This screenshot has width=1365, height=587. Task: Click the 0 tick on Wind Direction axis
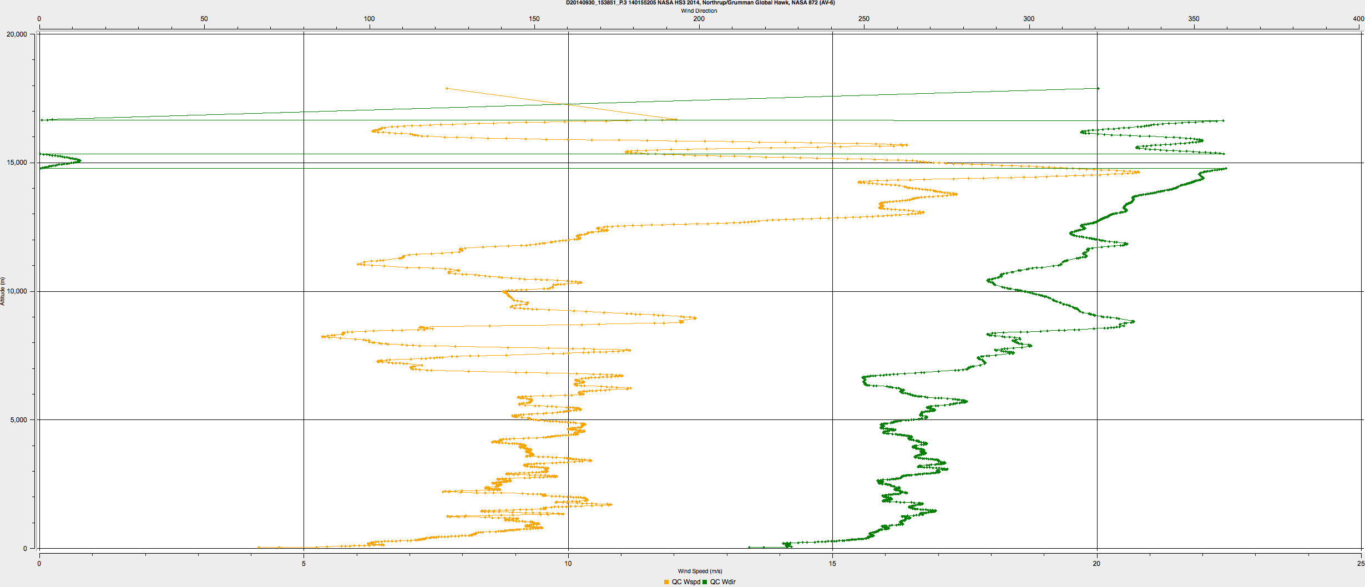pos(39,19)
